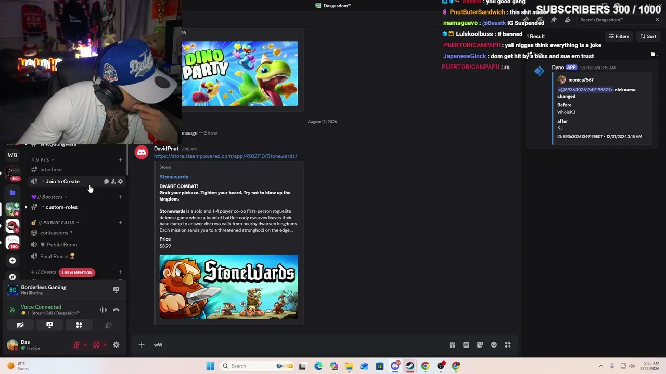
Task: Open OBS Studio from taskbar
Action: pyautogui.click(x=441, y=366)
